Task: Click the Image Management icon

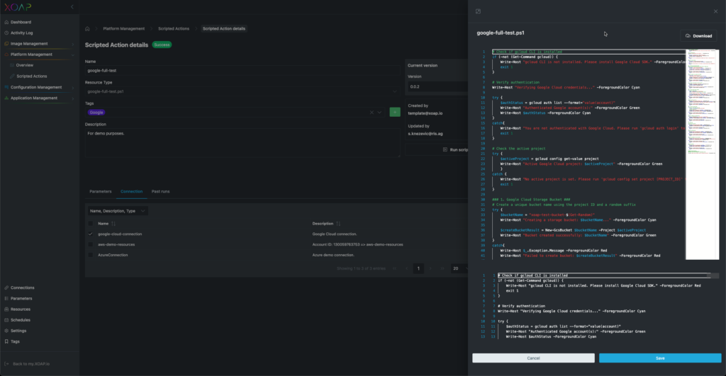Action: [x=6, y=43]
